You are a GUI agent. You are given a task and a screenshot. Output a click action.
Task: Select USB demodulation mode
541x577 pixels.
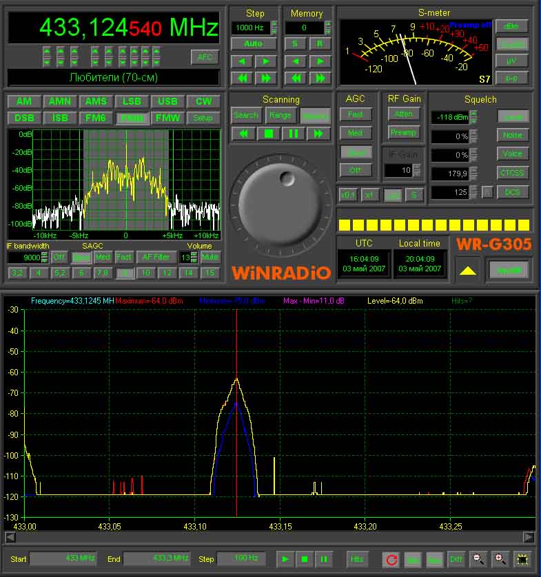coord(167,101)
